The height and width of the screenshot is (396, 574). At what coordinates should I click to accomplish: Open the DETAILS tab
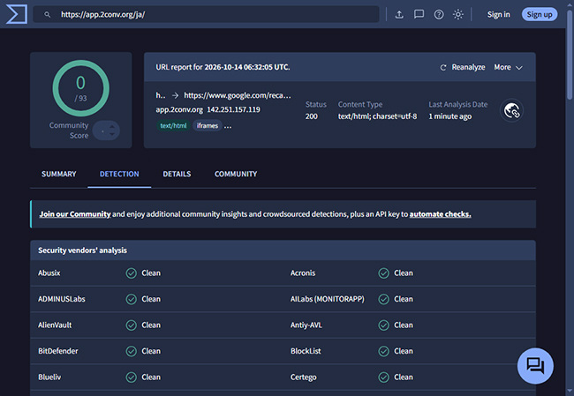177,174
